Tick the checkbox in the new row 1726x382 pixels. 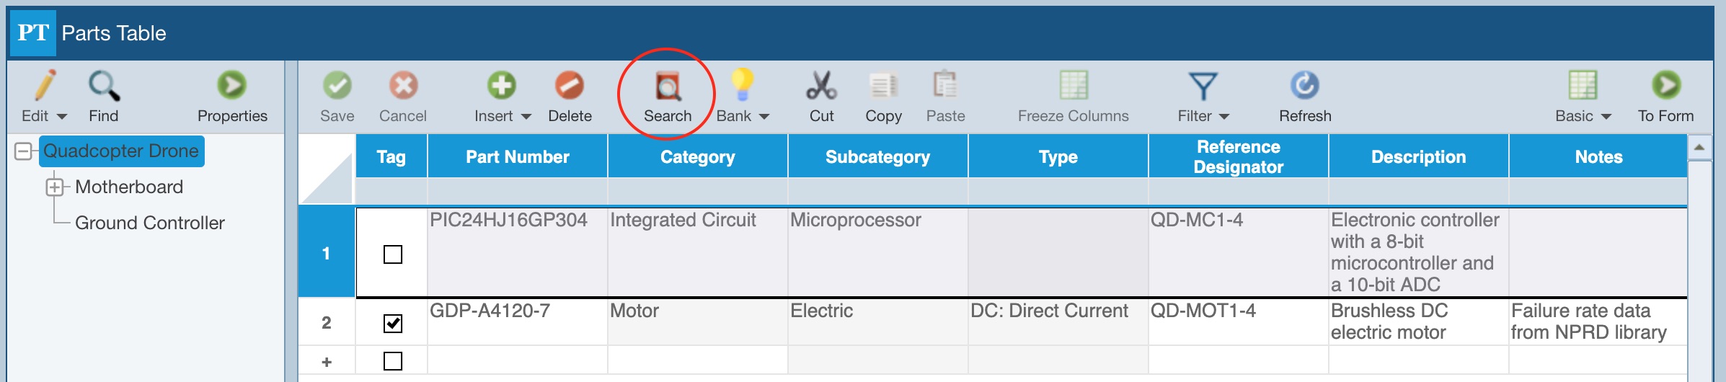click(x=393, y=360)
